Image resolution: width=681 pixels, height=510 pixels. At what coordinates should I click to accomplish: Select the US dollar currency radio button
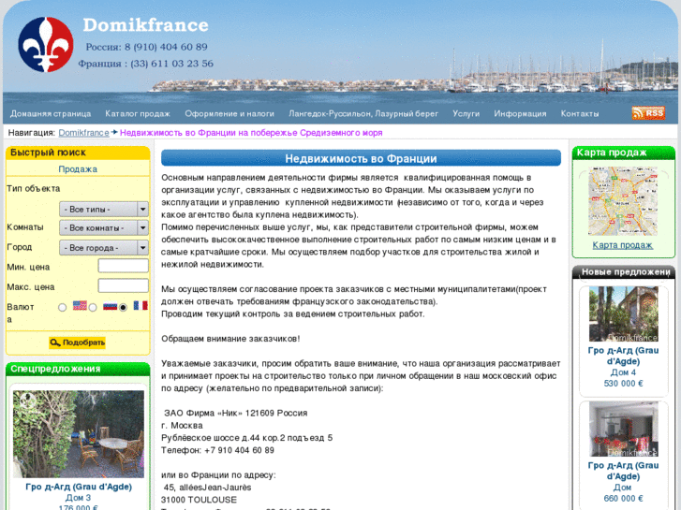[62, 307]
